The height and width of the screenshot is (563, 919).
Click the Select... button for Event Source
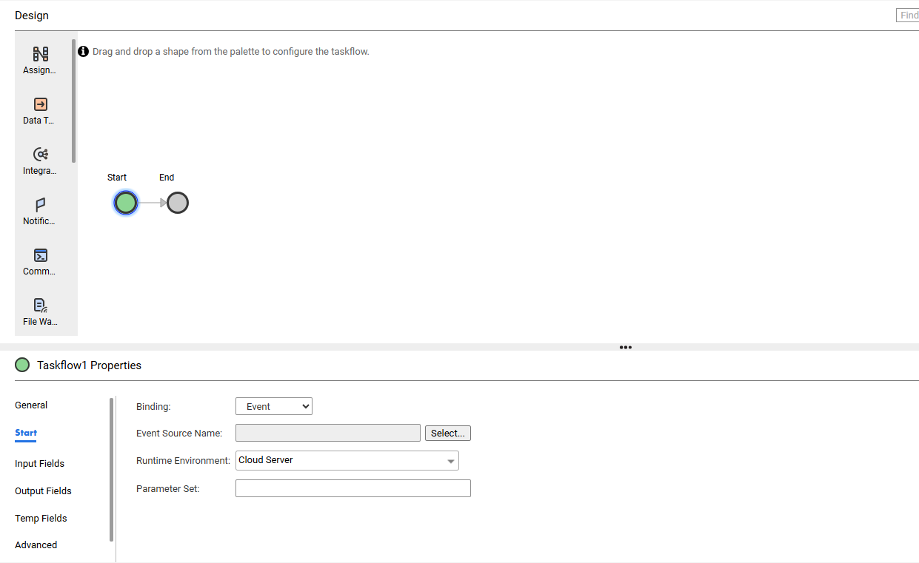(448, 434)
